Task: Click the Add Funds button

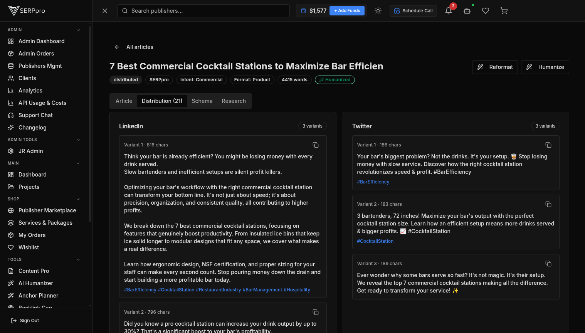Action: 347,10
